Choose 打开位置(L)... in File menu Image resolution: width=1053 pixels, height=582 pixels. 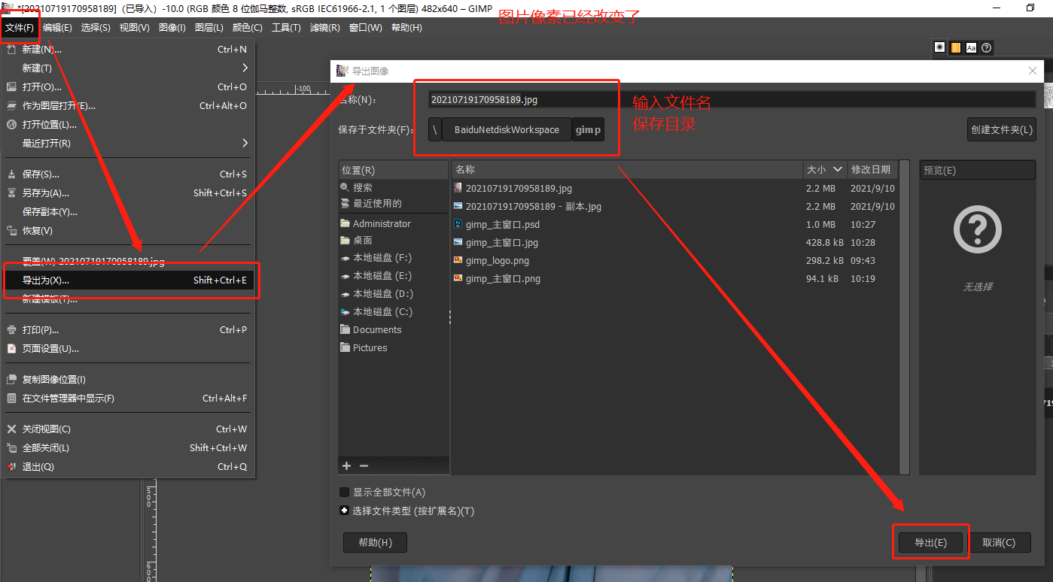pos(129,125)
